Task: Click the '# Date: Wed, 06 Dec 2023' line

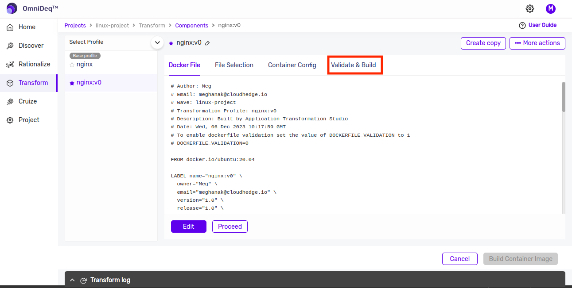Action: (228, 127)
